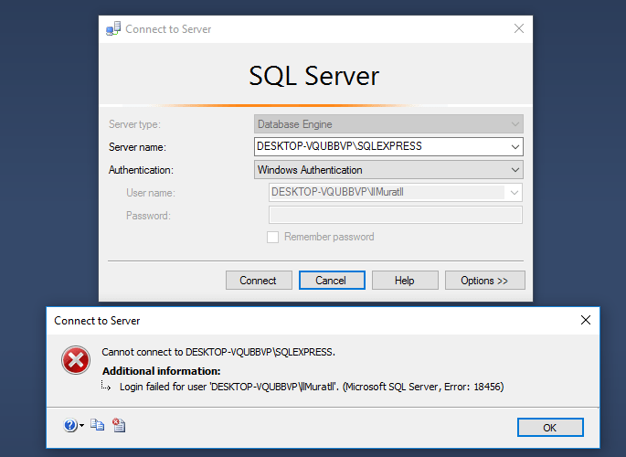The height and width of the screenshot is (457, 626).
Task: Click the Cancel button
Action: (x=332, y=281)
